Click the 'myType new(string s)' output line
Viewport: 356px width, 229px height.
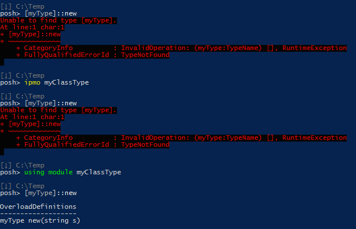[40, 220]
